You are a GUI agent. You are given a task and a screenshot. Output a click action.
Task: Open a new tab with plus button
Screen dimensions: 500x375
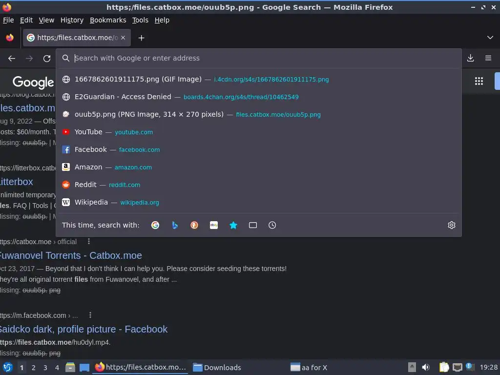(141, 38)
